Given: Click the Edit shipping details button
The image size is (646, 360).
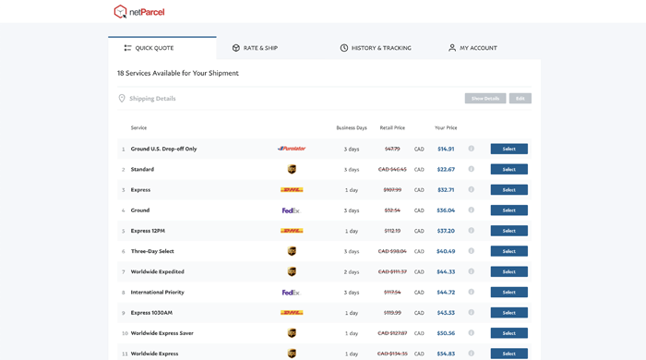Looking at the screenshot, I should coord(520,99).
